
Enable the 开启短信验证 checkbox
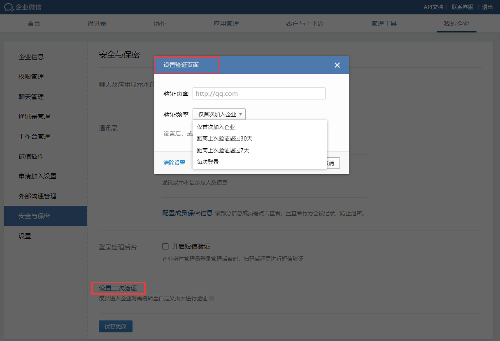pyautogui.click(x=165, y=247)
